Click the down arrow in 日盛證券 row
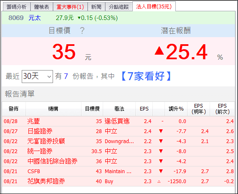 pos(161,131)
